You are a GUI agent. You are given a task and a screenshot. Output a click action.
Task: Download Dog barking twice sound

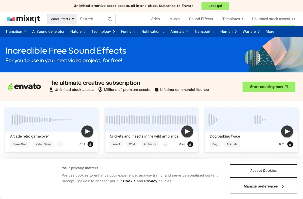tap(290, 144)
